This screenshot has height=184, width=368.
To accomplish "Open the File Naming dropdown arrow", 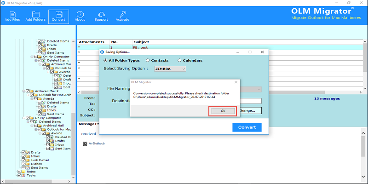I will (x=259, y=89).
